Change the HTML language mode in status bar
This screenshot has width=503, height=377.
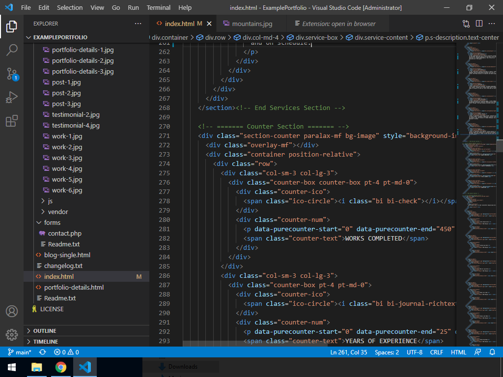point(458,352)
